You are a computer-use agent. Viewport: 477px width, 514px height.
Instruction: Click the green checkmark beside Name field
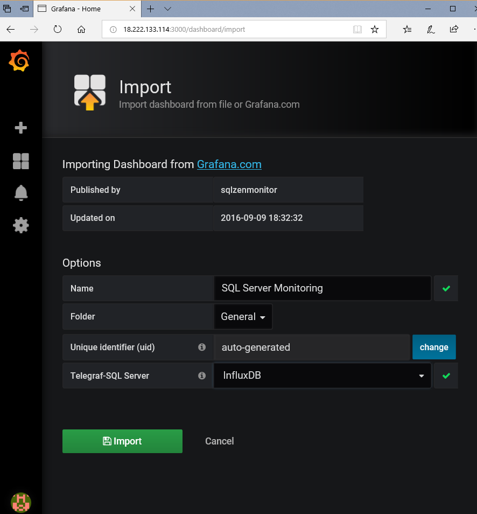[x=446, y=288]
